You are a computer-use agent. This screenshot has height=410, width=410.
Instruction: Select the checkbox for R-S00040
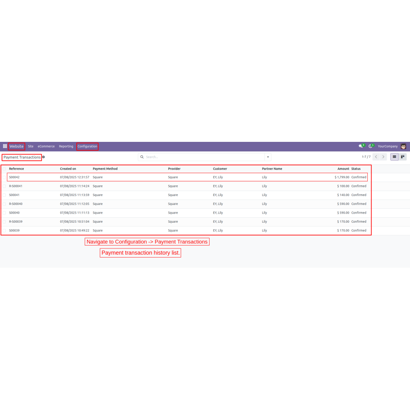(x=5, y=204)
